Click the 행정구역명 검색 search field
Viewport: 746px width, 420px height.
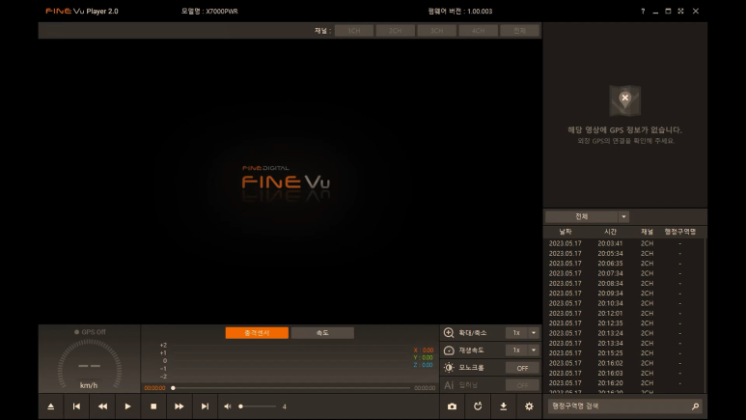point(624,406)
